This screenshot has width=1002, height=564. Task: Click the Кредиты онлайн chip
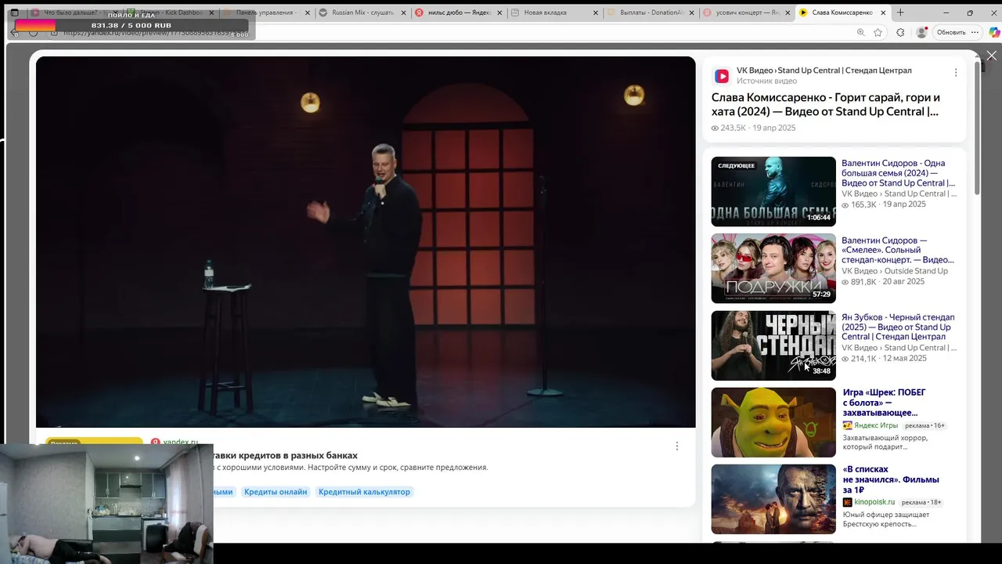coord(276,492)
